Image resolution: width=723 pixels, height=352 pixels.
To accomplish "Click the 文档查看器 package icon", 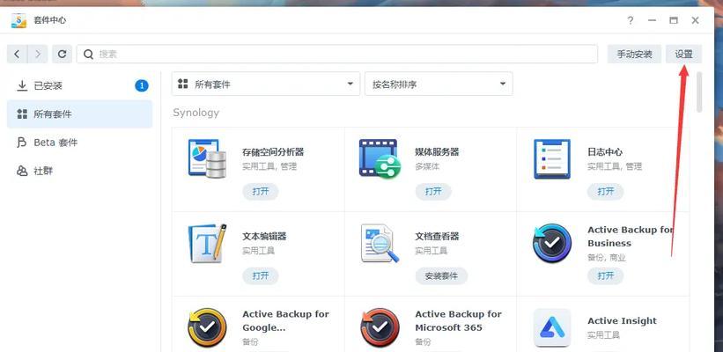I will pos(380,243).
